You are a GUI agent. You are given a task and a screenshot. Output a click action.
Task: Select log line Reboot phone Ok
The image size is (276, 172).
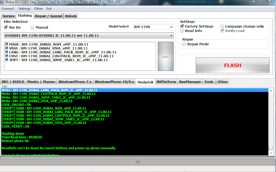16,141
